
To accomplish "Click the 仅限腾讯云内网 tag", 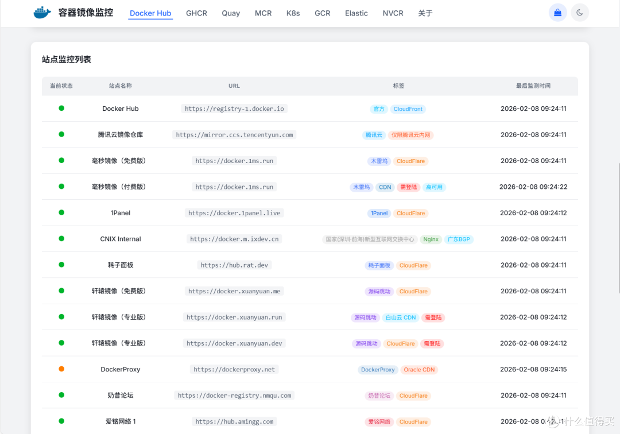I will point(410,135).
